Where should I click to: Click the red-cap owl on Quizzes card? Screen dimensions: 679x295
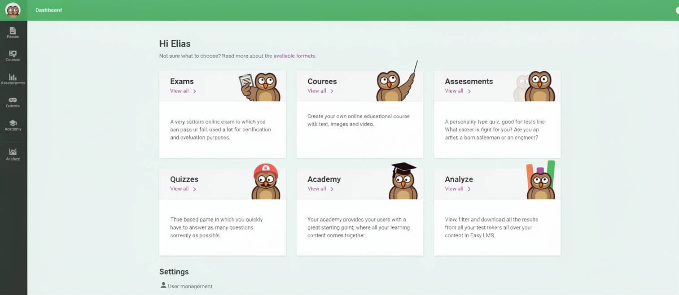pos(266,182)
